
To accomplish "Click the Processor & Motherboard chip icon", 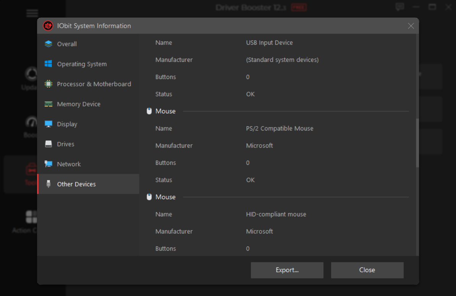I will (x=49, y=84).
